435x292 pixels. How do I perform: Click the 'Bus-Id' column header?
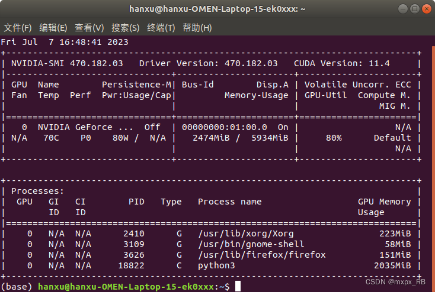[x=198, y=85]
